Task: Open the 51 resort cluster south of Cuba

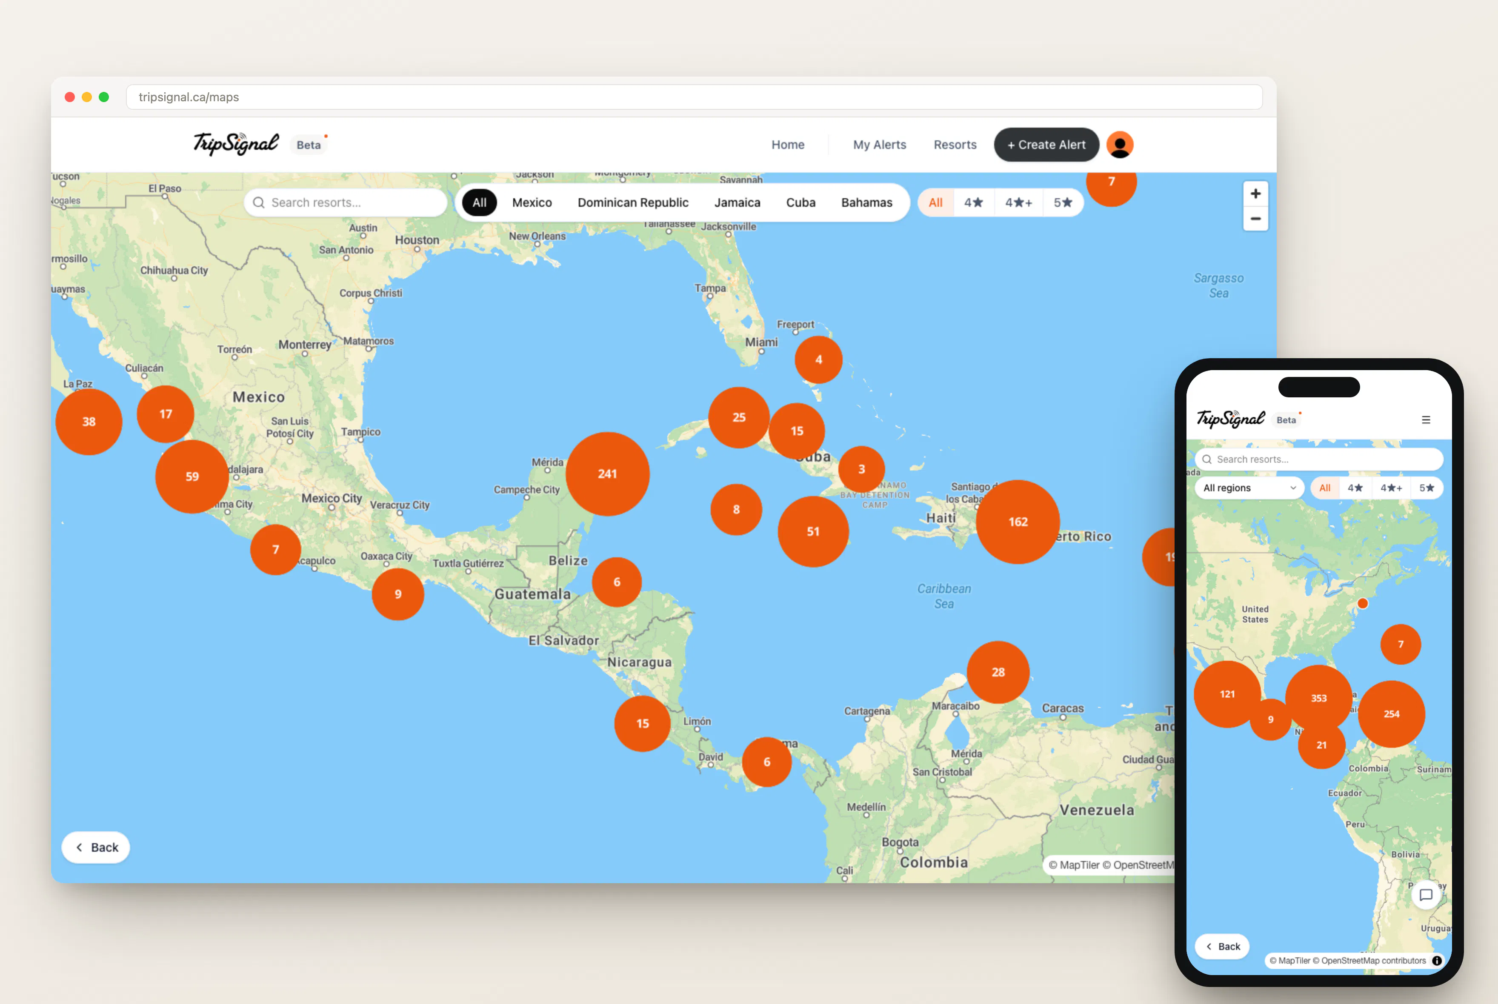Action: point(813,531)
